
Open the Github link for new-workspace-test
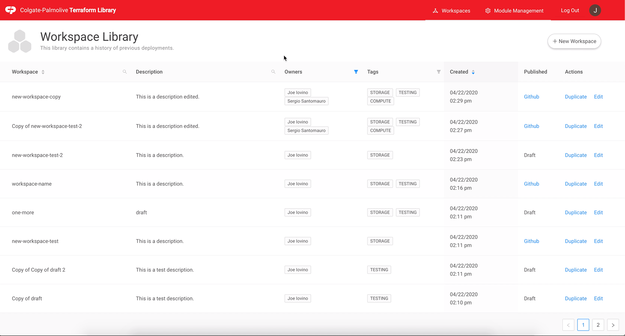tap(532, 241)
